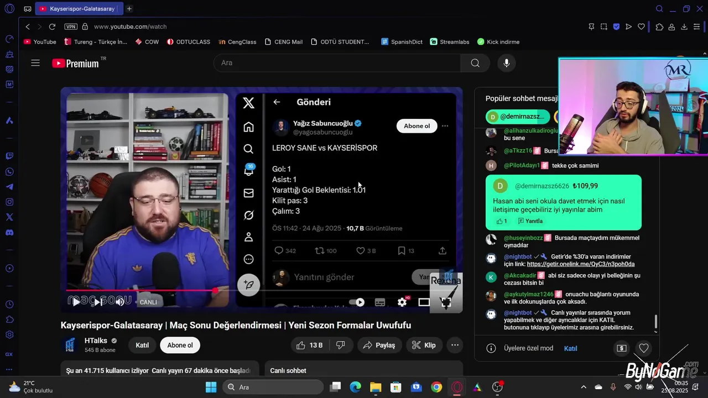Click the YouTube search magnifier button
The width and height of the screenshot is (708, 398).
[x=475, y=63]
